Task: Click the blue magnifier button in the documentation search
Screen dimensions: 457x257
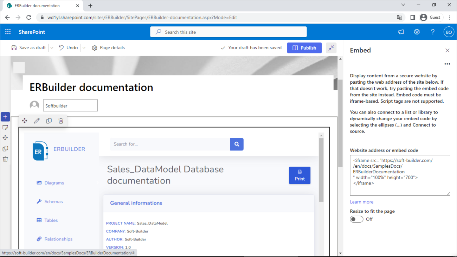Action: [237, 144]
